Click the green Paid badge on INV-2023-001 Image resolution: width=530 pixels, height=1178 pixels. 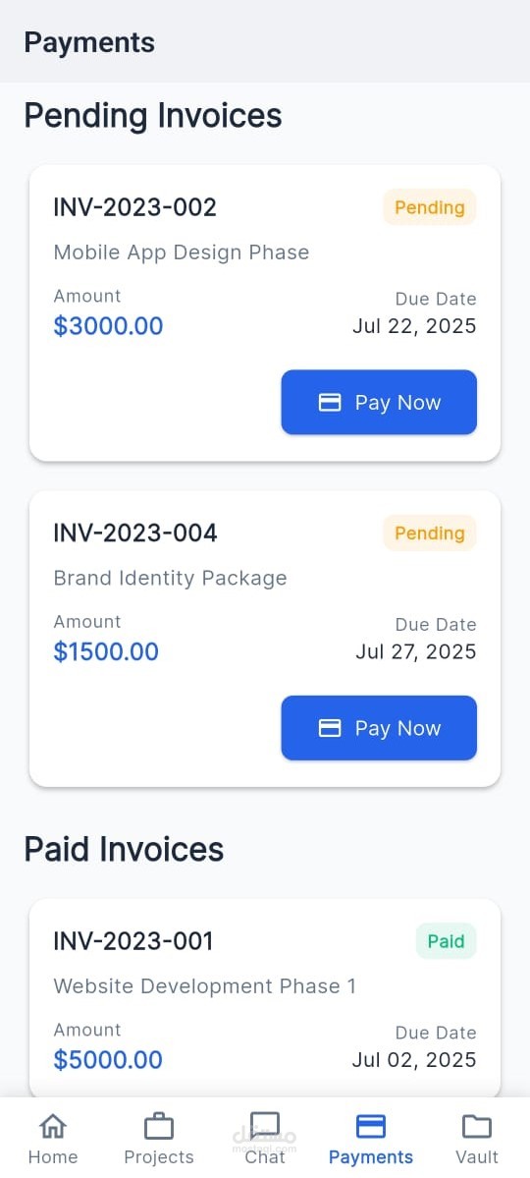(x=446, y=941)
